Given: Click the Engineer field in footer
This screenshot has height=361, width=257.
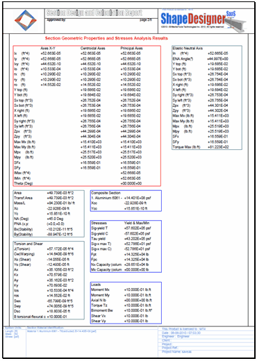Looking at the screenshot, I should click(x=176, y=336).
